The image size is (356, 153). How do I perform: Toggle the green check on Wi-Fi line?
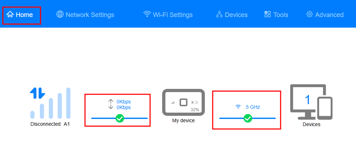pos(248,118)
